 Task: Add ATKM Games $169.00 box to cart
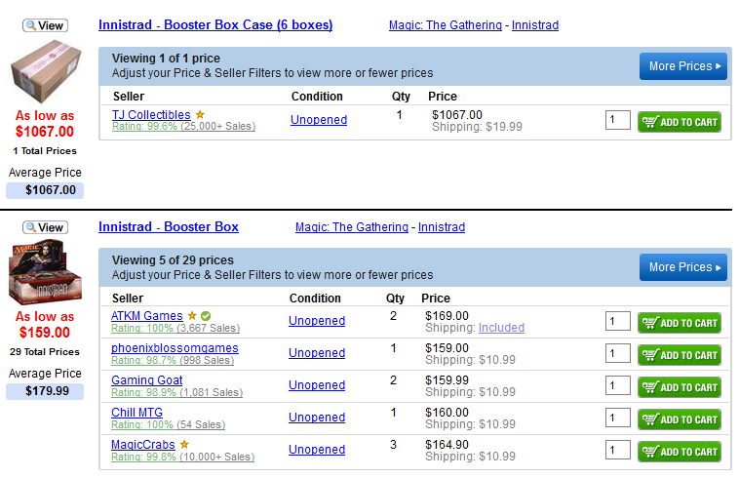pos(680,323)
